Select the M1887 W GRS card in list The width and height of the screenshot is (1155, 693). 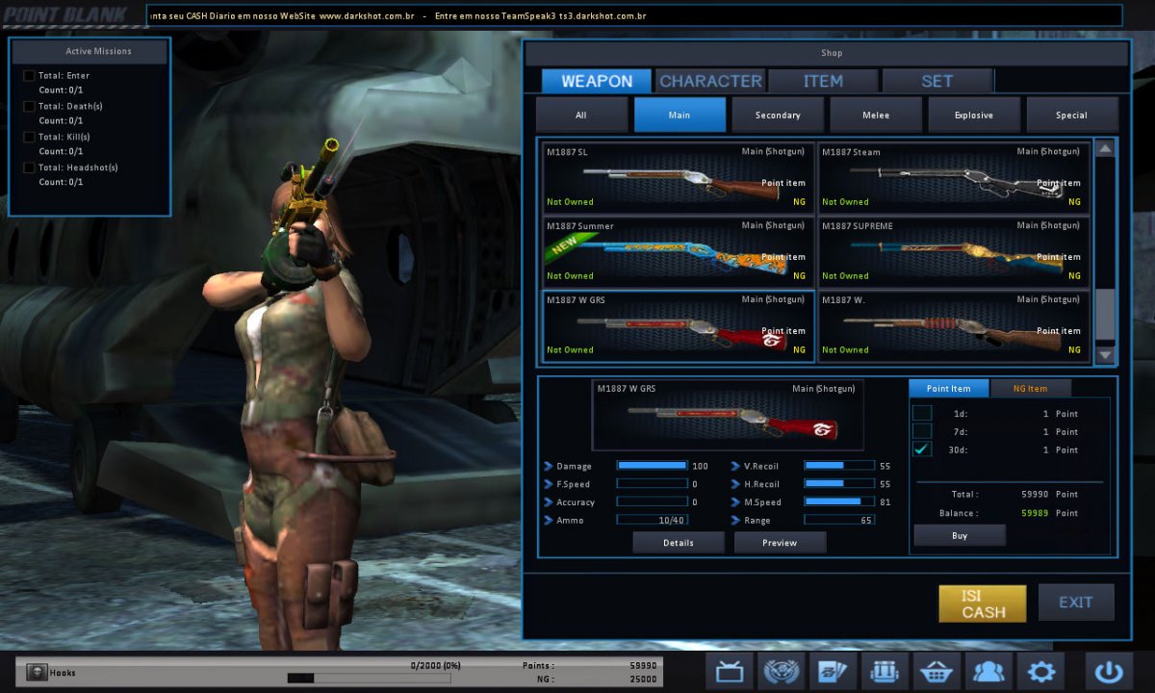point(679,325)
